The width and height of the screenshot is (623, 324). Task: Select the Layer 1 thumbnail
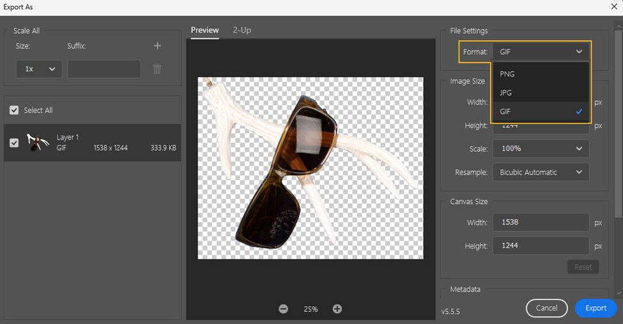pyautogui.click(x=38, y=143)
